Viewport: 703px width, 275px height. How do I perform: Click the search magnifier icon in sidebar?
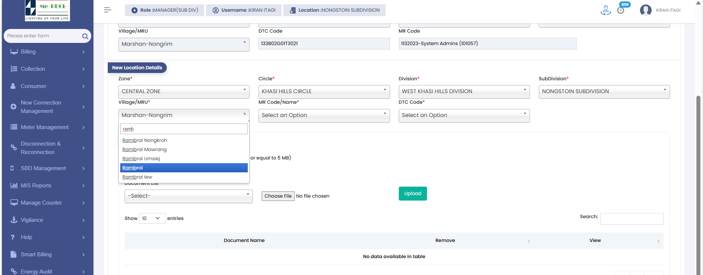85,36
